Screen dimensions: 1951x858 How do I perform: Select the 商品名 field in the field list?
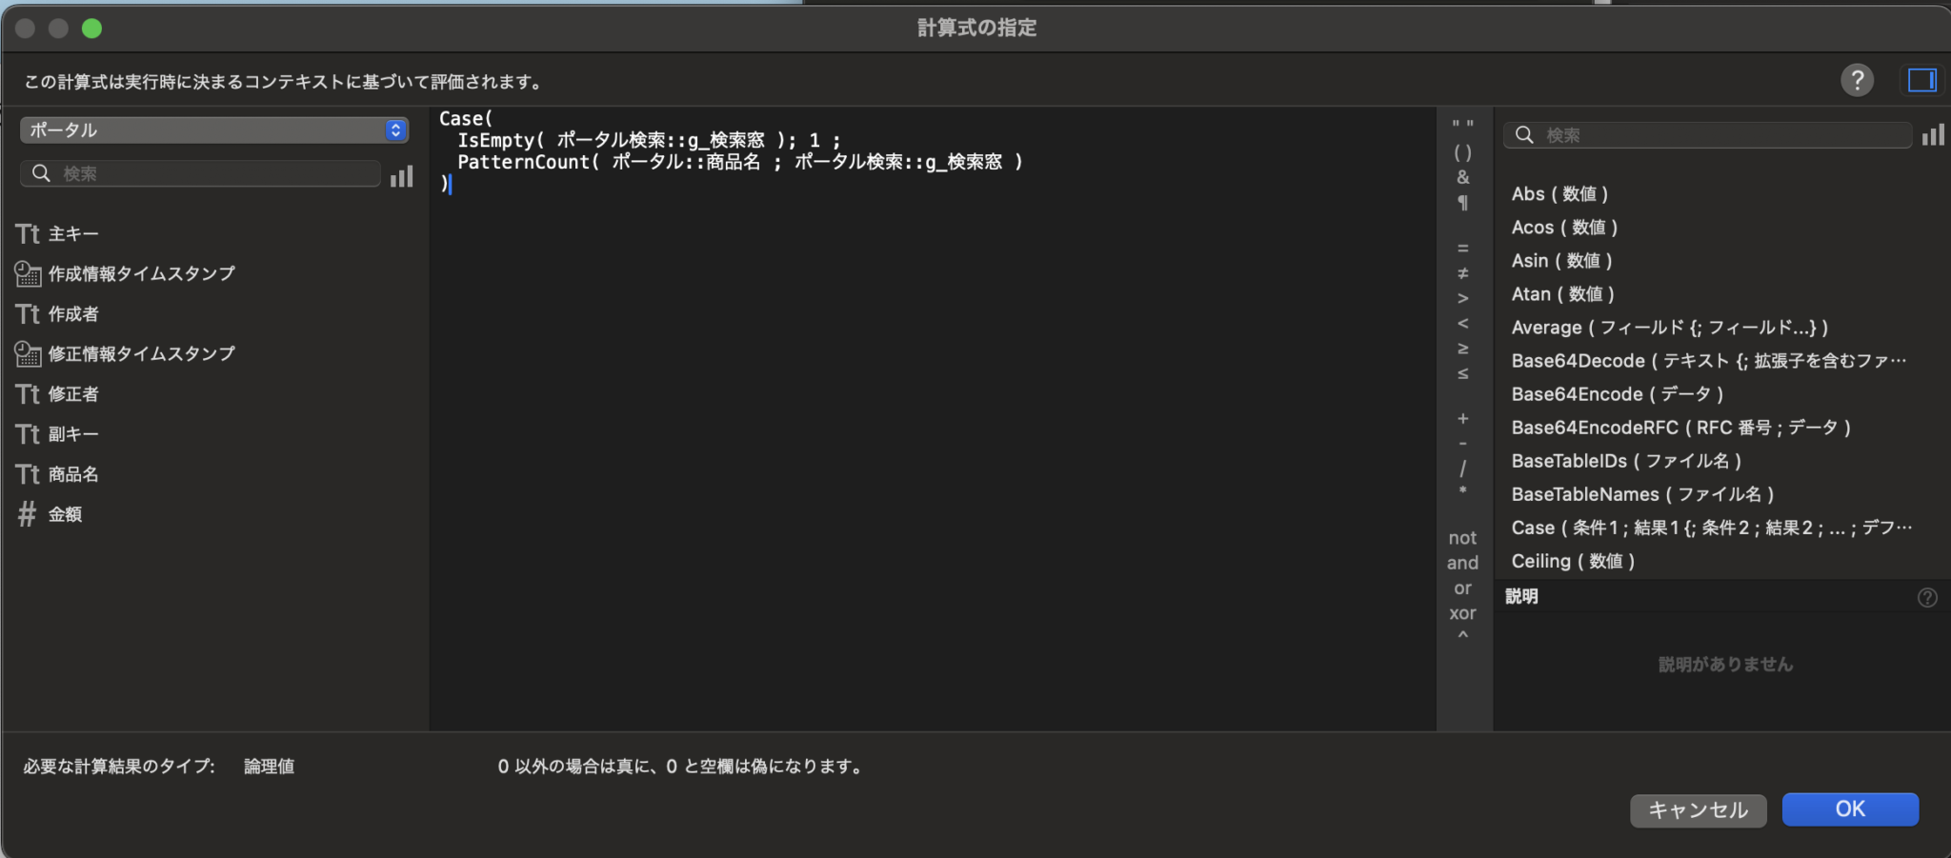tap(73, 473)
